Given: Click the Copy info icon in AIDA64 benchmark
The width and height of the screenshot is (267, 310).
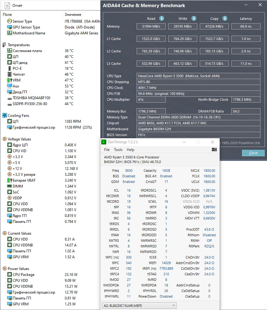Looking at the screenshot, I should pyautogui.click(x=225, y=18).
